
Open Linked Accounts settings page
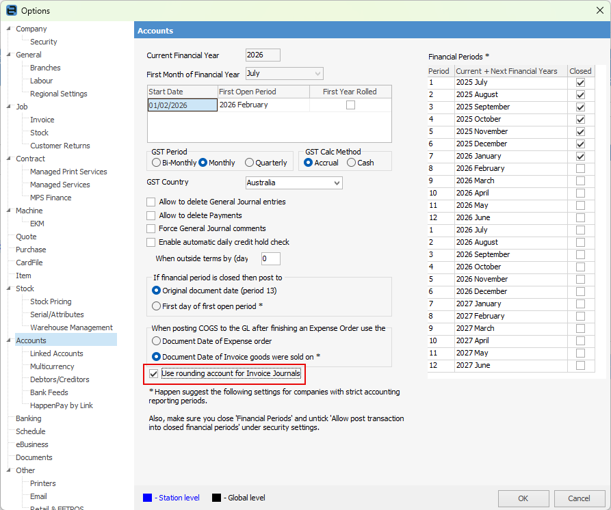click(x=57, y=353)
